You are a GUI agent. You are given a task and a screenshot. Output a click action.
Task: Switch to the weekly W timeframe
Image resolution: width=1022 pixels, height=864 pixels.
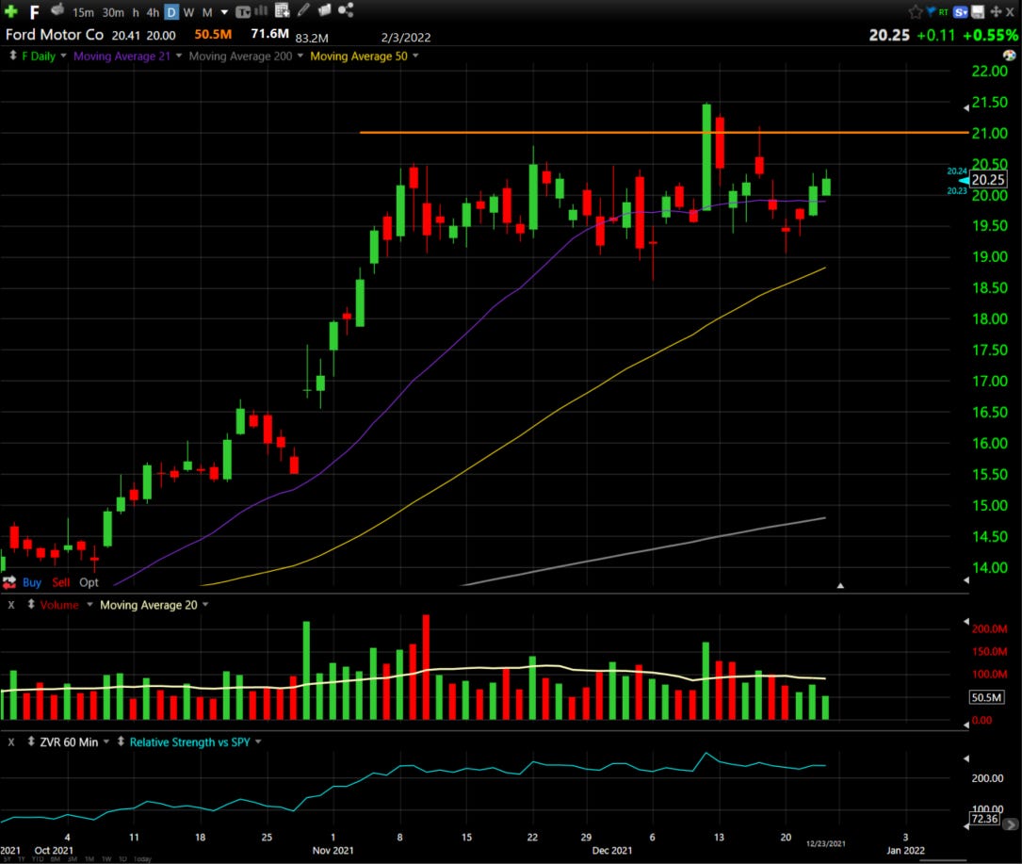click(x=188, y=12)
